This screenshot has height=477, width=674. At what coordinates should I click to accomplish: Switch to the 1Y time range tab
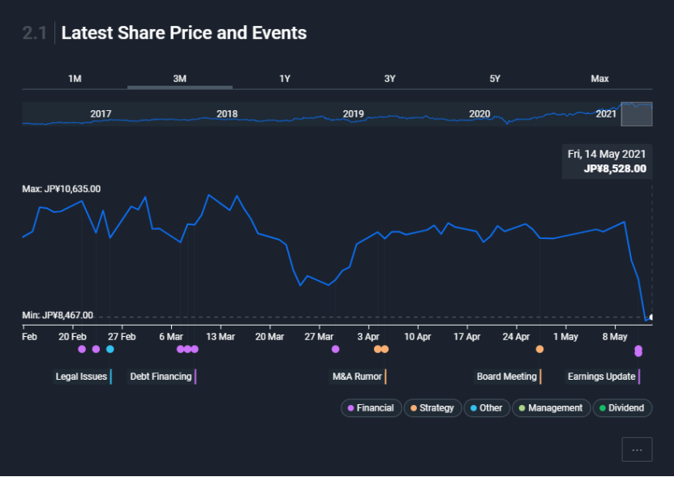point(285,79)
